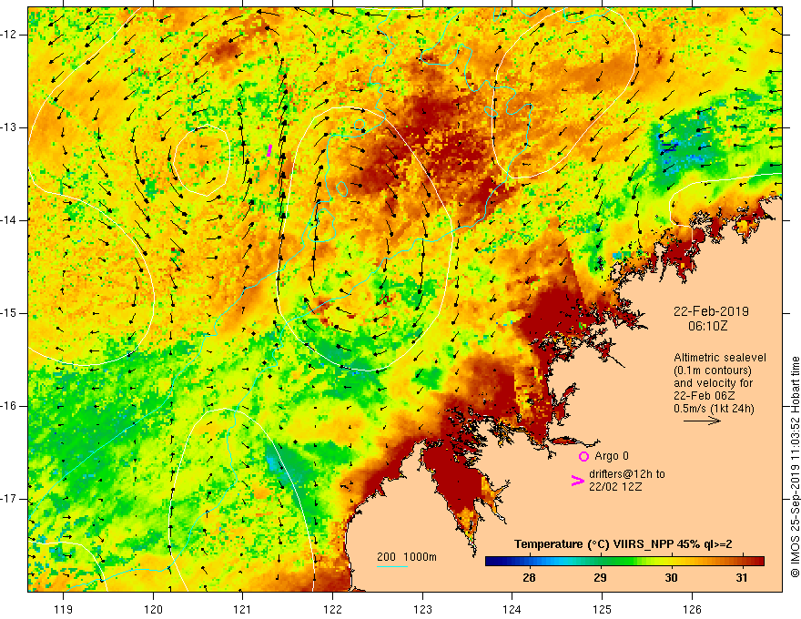Click the '(0.1m contours)' caption line
The width and height of the screenshot is (801, 619).
(x=712, y=370)
